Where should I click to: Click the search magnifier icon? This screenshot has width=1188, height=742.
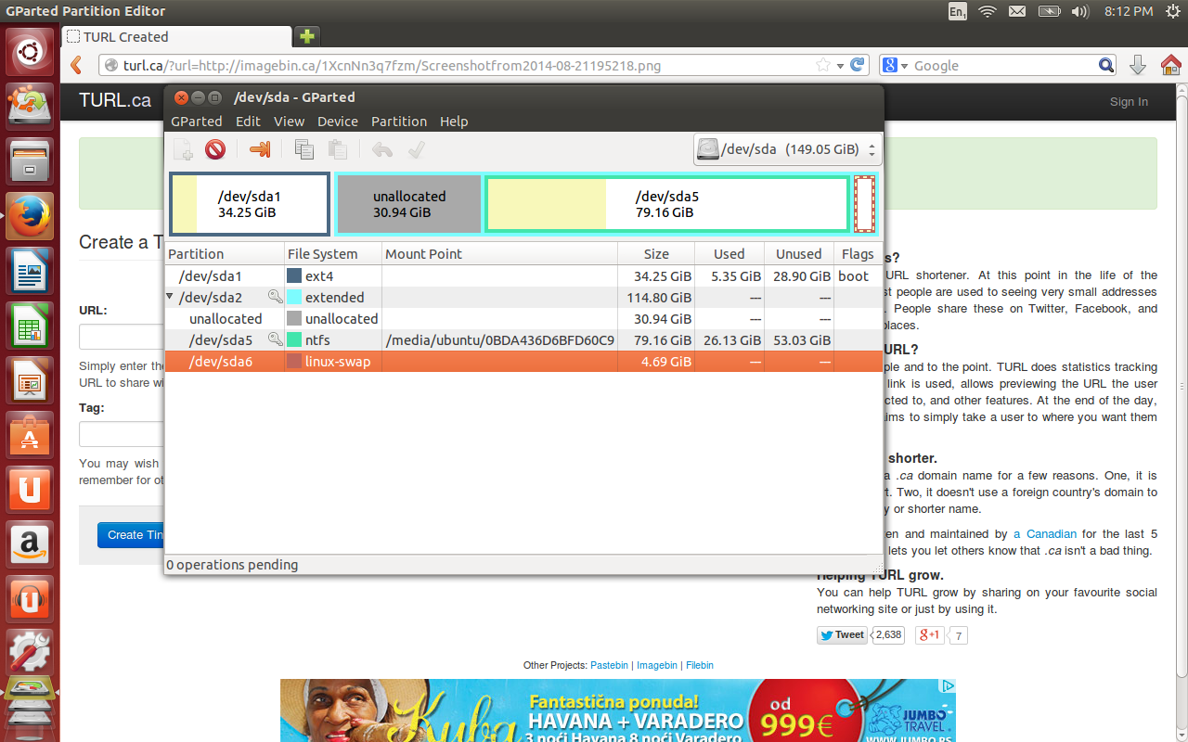coord(1106,65)
